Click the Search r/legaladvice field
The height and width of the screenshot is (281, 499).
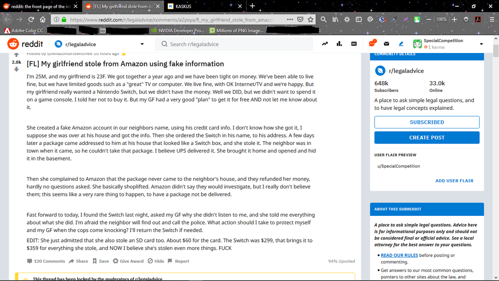tap(234, 44)
